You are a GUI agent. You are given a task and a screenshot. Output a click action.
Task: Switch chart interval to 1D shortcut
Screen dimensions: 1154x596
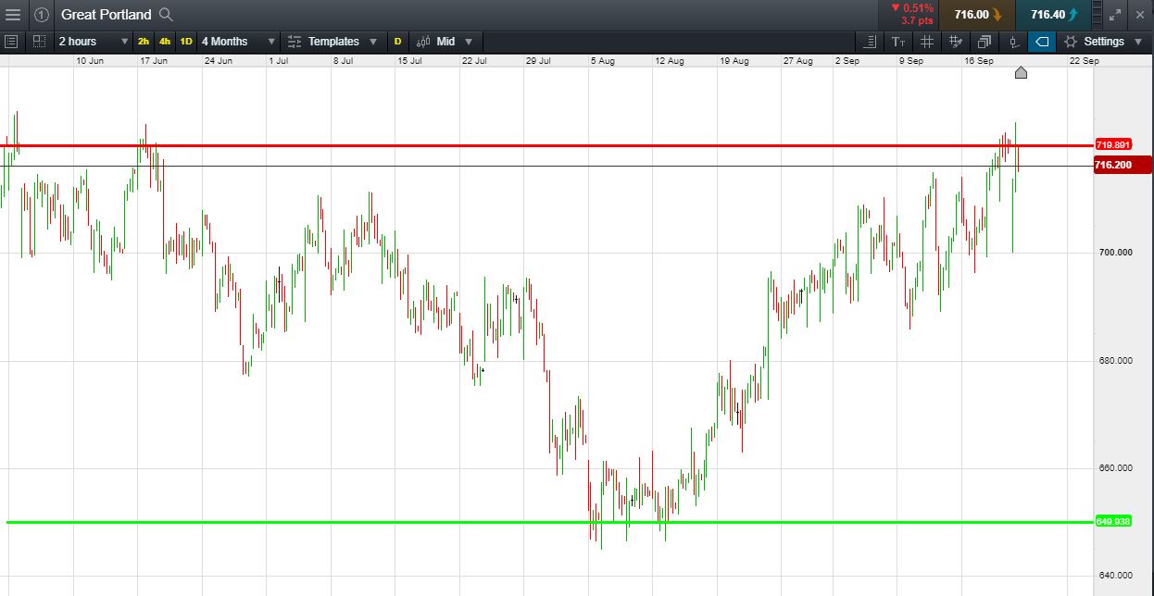[x=186, y=42]
